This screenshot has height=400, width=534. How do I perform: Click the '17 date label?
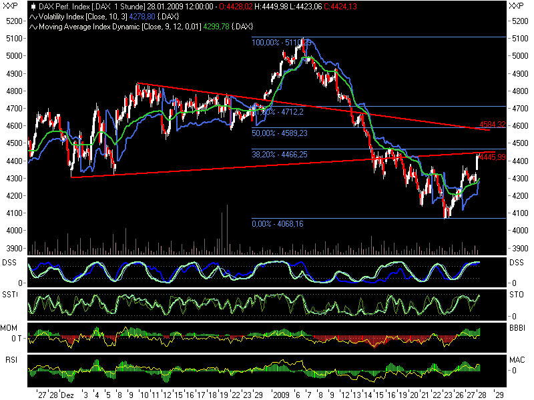[x=200, y=395]
